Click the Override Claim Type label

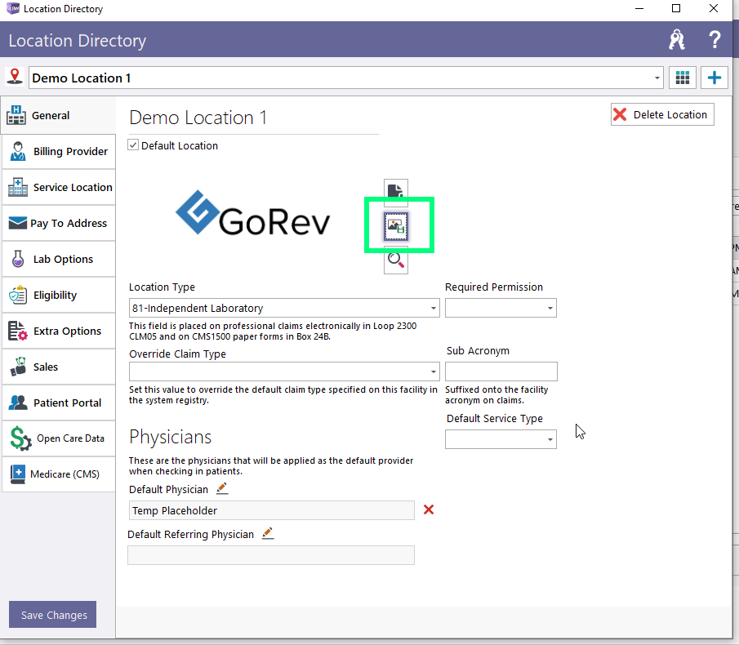coord(177,354)
